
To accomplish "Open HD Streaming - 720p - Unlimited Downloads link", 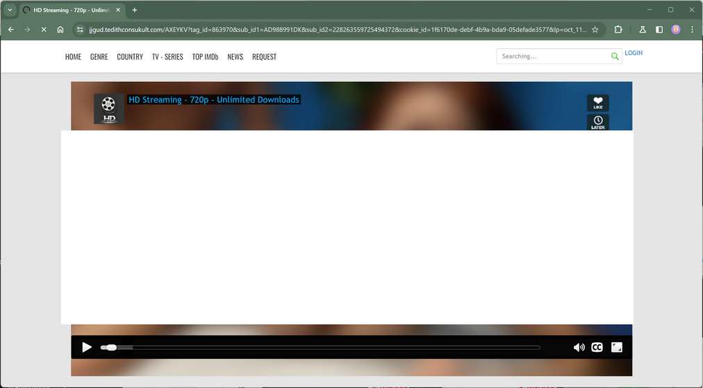I will pos(214,99).
